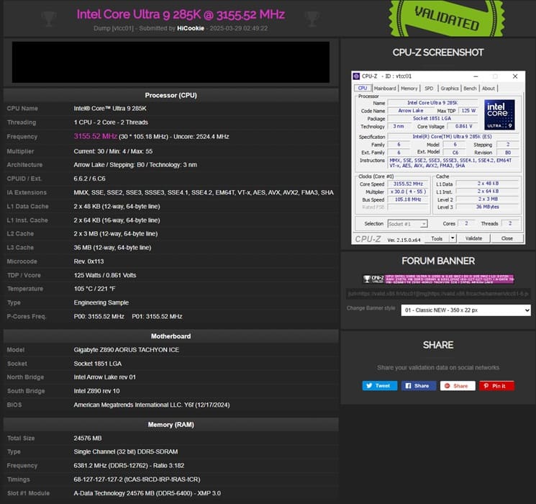Switch to the About tab in CPU-Z

(489, 89)
